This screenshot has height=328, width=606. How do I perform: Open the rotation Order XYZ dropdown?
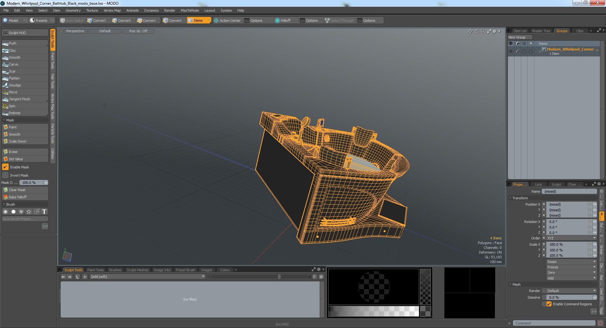(x=571, y=238)
